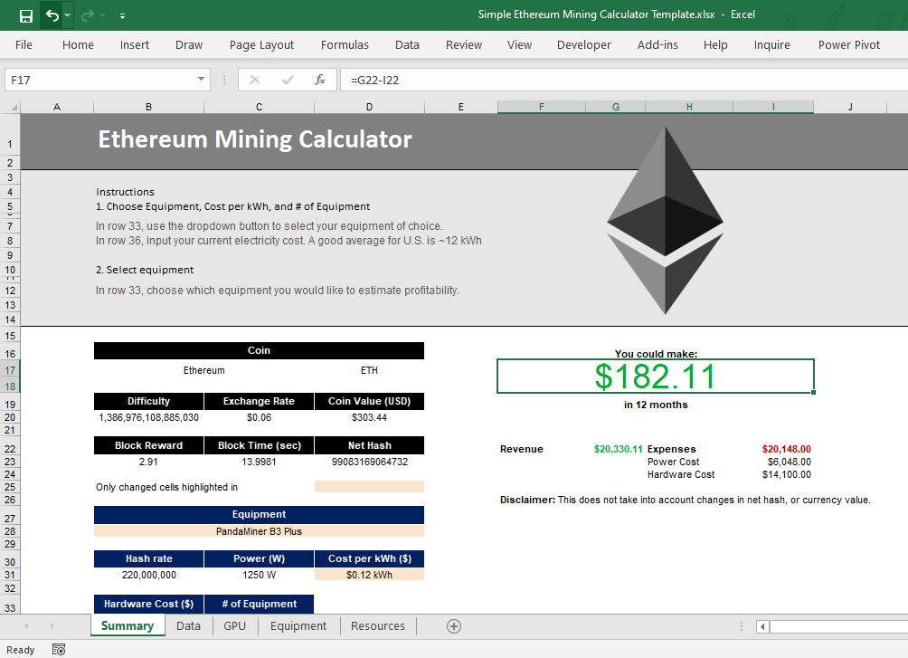Click the $0.12 kWh cost cell
This screenshot has height=658, width=908.
coord(370,575)
